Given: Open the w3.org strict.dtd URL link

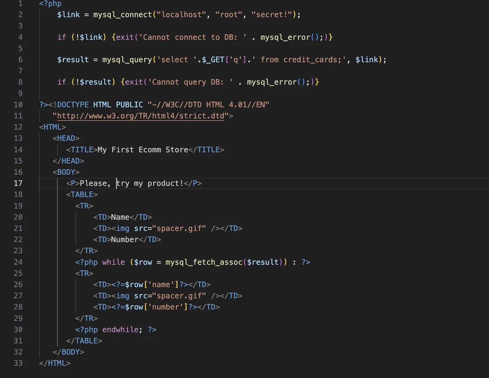Looking at the screenshot, I should coord(141,116).
